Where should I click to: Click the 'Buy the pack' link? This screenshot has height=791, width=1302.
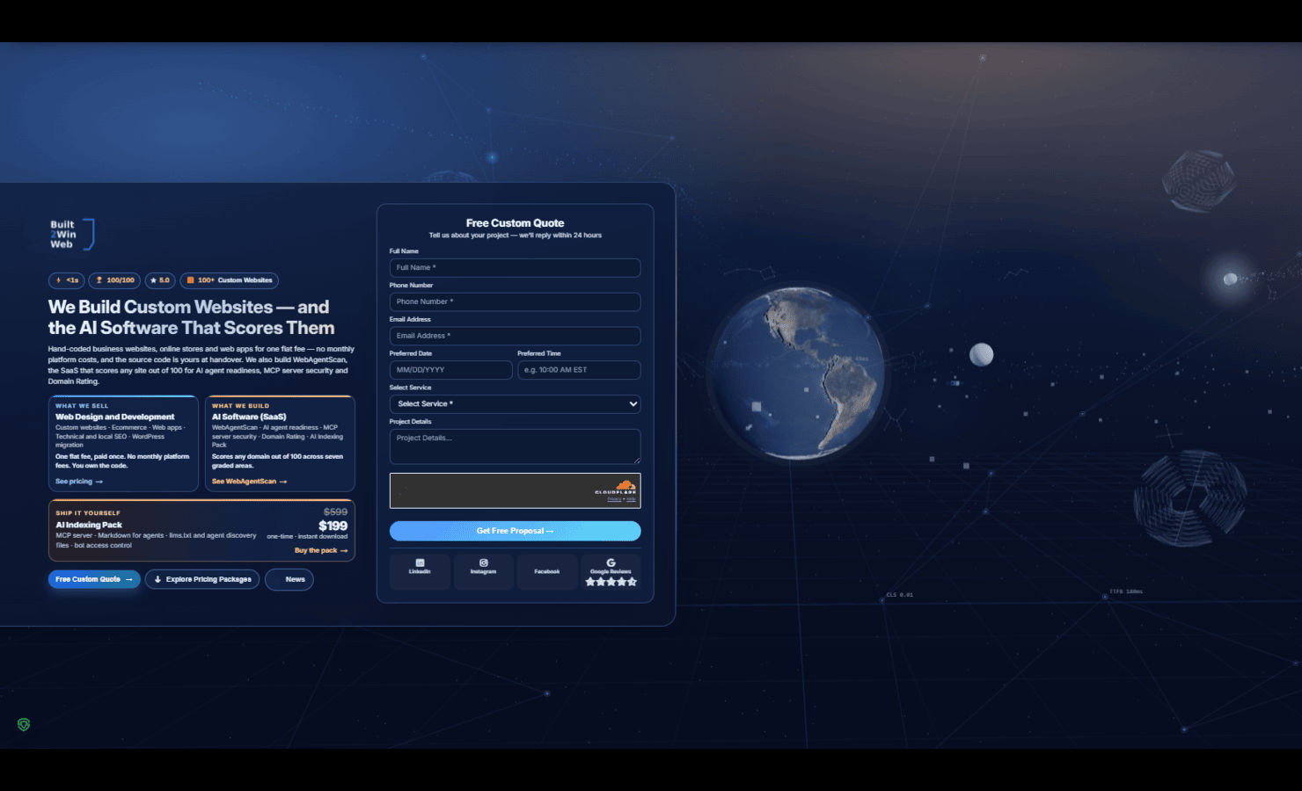(321, 550)
